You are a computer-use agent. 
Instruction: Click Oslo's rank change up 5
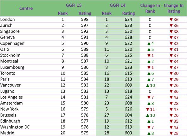(x=150, y=49)
